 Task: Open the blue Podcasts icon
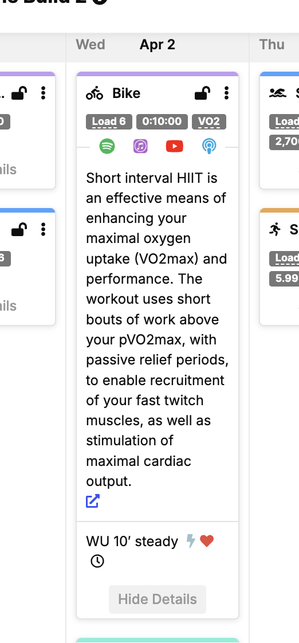click(x=208, y=146)
